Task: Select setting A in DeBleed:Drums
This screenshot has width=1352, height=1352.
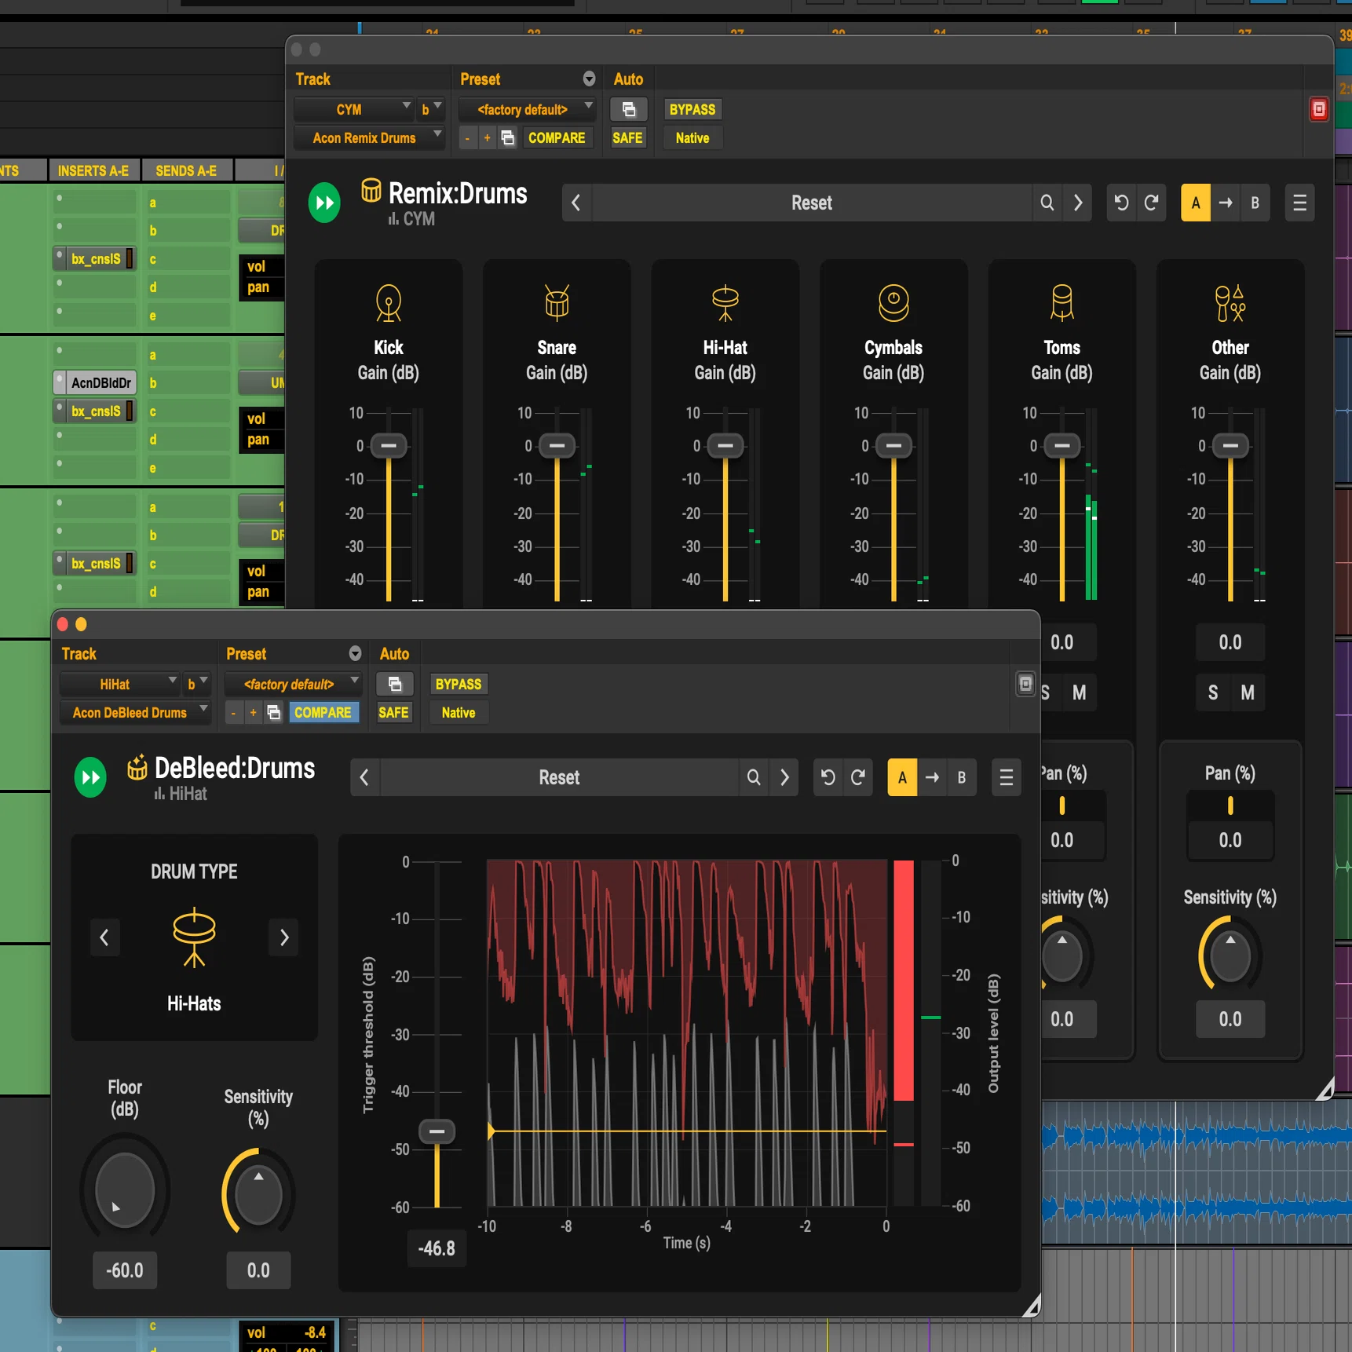Action: [902, 777]
